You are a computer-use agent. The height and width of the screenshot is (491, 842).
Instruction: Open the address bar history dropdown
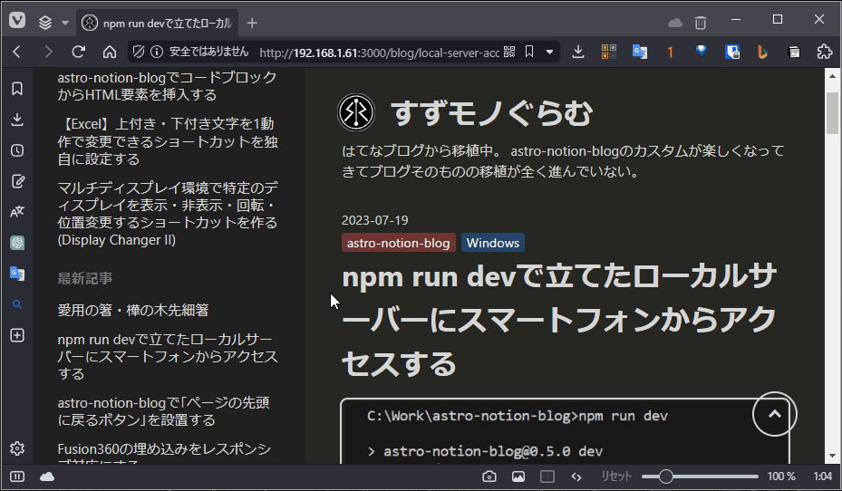tap(549, 53)
